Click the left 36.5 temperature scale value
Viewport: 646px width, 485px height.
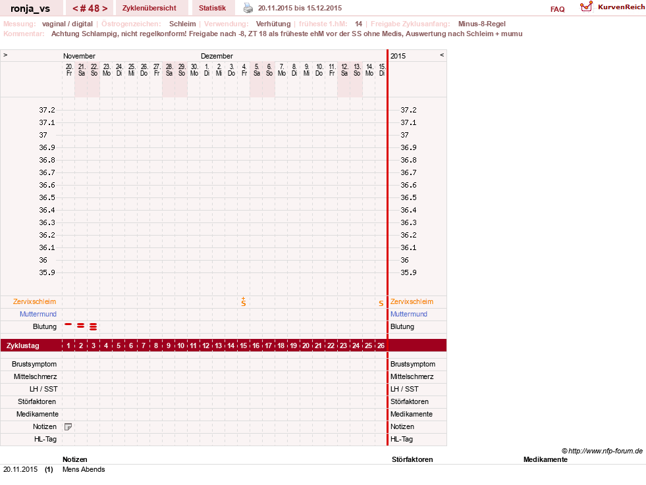click(47, 197)
